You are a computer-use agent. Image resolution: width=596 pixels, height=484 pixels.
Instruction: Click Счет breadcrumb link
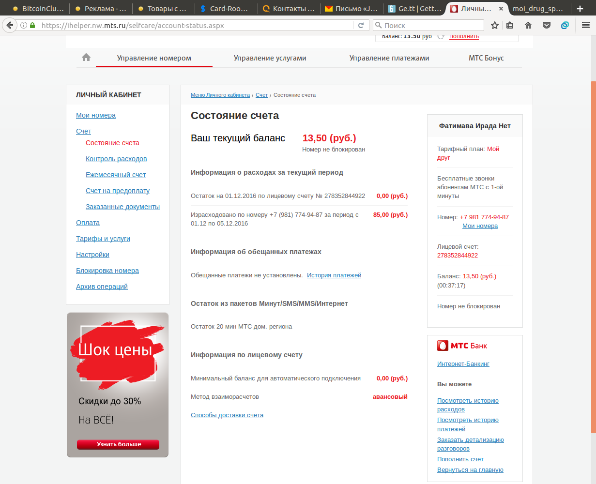[x=261, y=95]
